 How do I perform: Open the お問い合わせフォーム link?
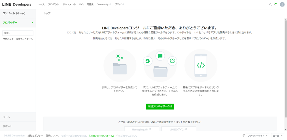pyautogui.click(x=101, y=136)
